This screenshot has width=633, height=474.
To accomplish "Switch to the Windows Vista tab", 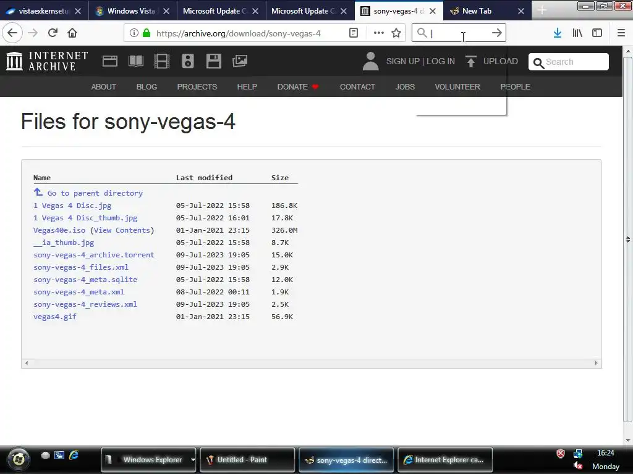I will pos(132,11).
